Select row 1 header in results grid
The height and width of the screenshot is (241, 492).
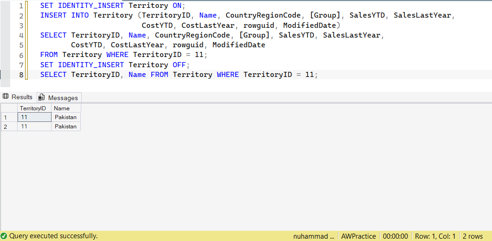point(9,117)
